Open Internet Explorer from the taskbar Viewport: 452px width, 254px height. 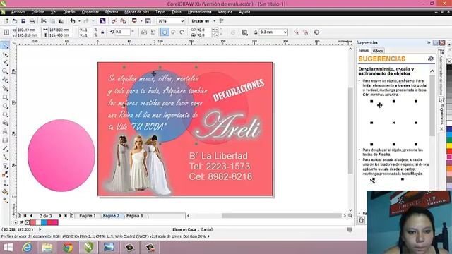[x=27, y=248]
